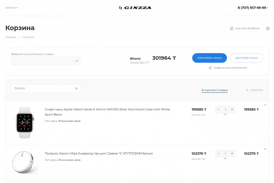Image resolution: width=274 pixels, height=183 pixels.
Task: Click the 'Сумма НДС: 0 ₸' text
Action: click(140, 63)
